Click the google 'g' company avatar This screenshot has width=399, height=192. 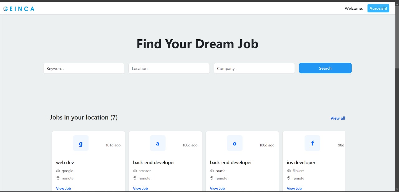coord(81,143)
